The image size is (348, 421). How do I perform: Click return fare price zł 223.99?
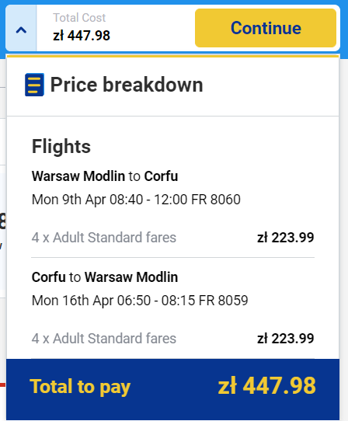(x=285, y=339)
